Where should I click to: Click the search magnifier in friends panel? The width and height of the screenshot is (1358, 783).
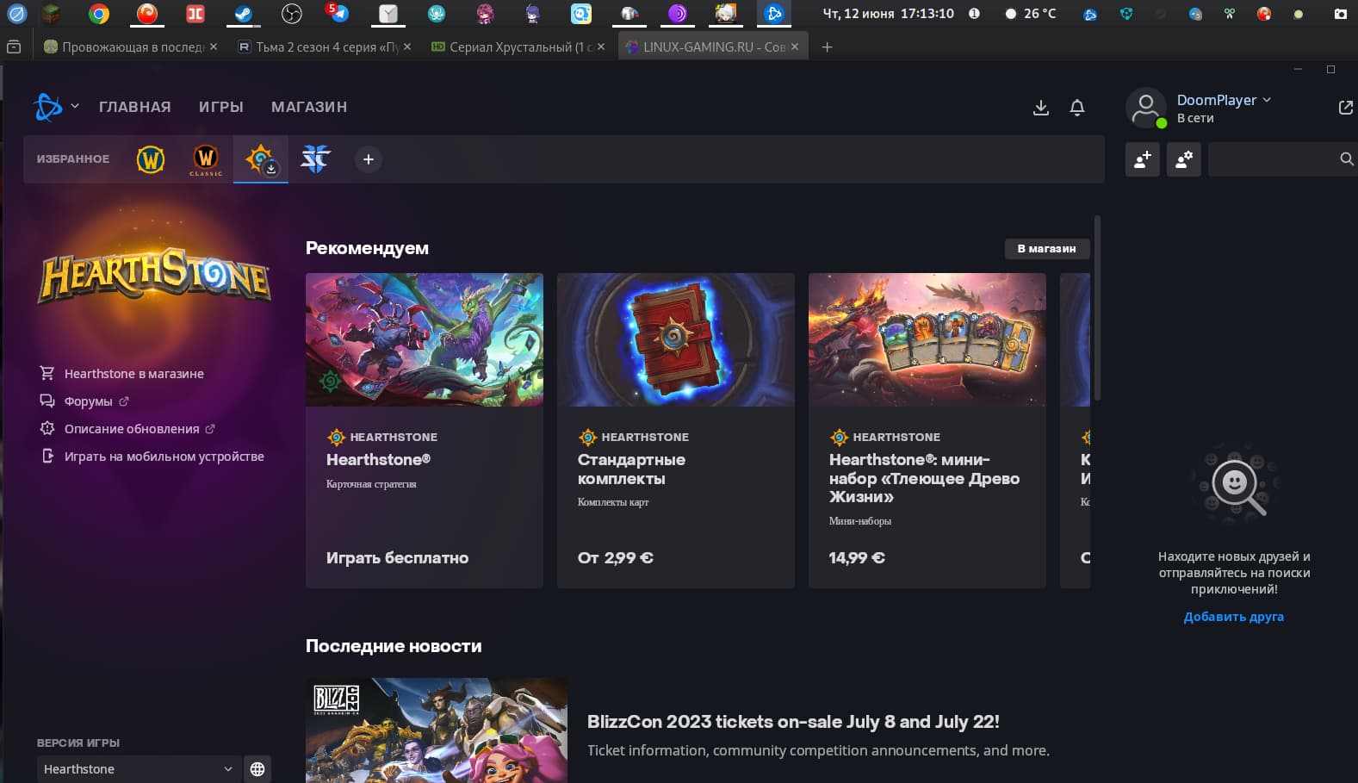(1347, 158)
